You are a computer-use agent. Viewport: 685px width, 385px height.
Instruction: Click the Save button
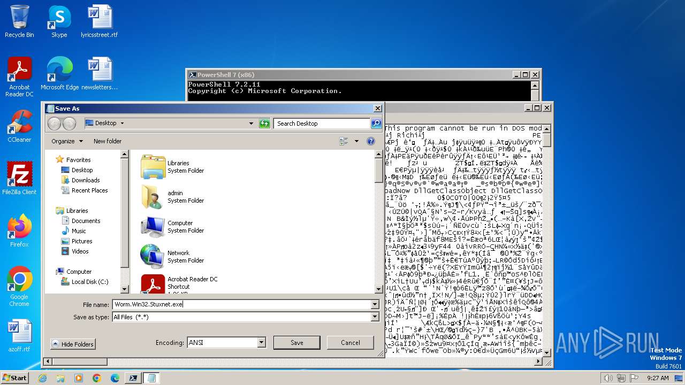(x=297, y=343)
